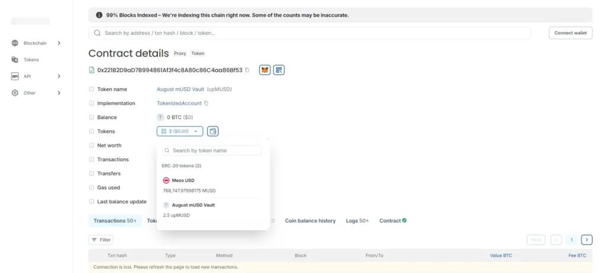Click the 2.5 upMUSD balance text
606x273 pixels.
[176, 215]
